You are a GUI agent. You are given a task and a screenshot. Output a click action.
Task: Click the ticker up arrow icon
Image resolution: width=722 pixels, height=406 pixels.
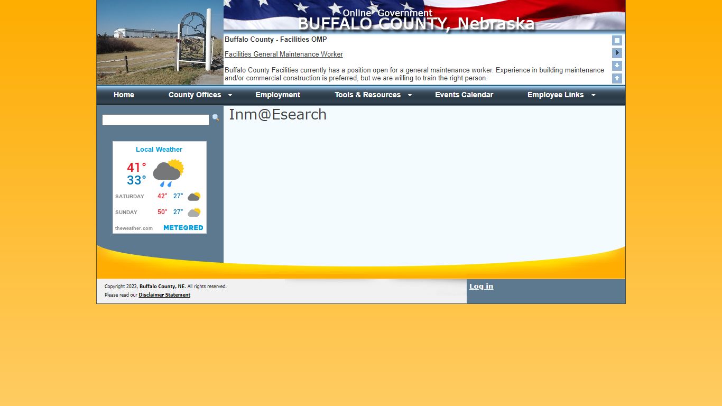[x=617, y=78]
